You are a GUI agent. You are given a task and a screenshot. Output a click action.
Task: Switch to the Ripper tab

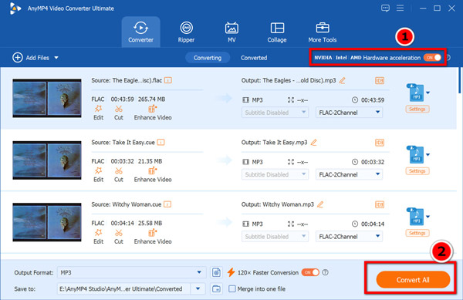coord(186,32)
